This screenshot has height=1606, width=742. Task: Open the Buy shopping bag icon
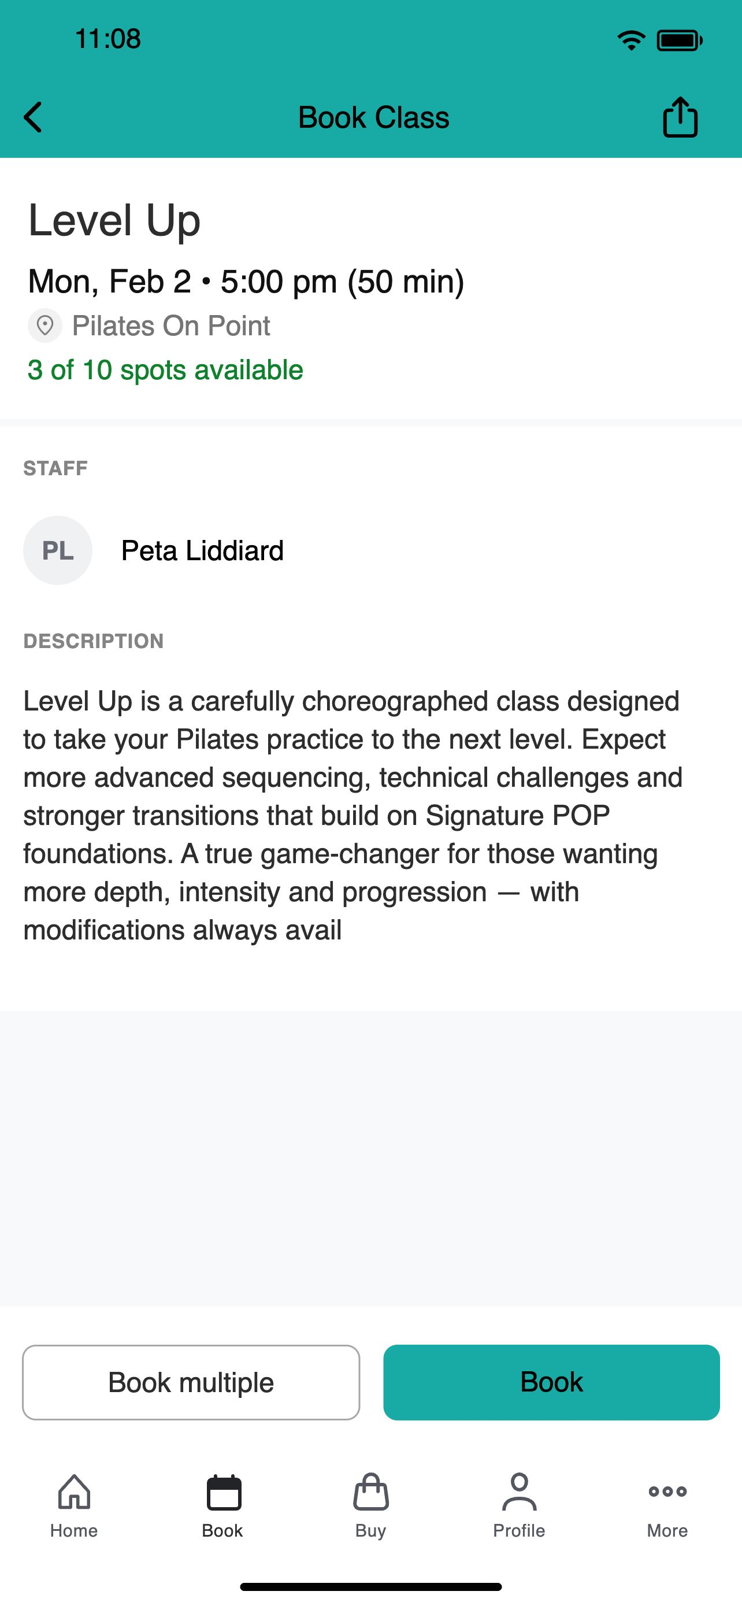370,1492
